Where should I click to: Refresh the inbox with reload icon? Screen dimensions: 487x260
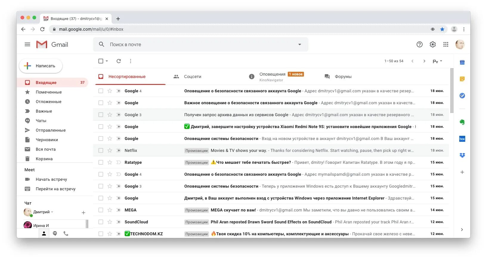pos(119,61)
